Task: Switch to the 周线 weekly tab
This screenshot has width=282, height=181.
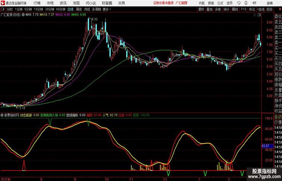Action: pyautogui.click(x=79, y=9)
